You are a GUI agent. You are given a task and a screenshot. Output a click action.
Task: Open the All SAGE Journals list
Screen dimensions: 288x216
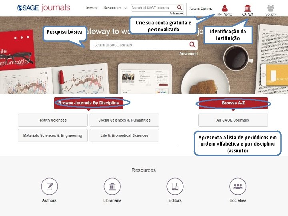(233, 120)
